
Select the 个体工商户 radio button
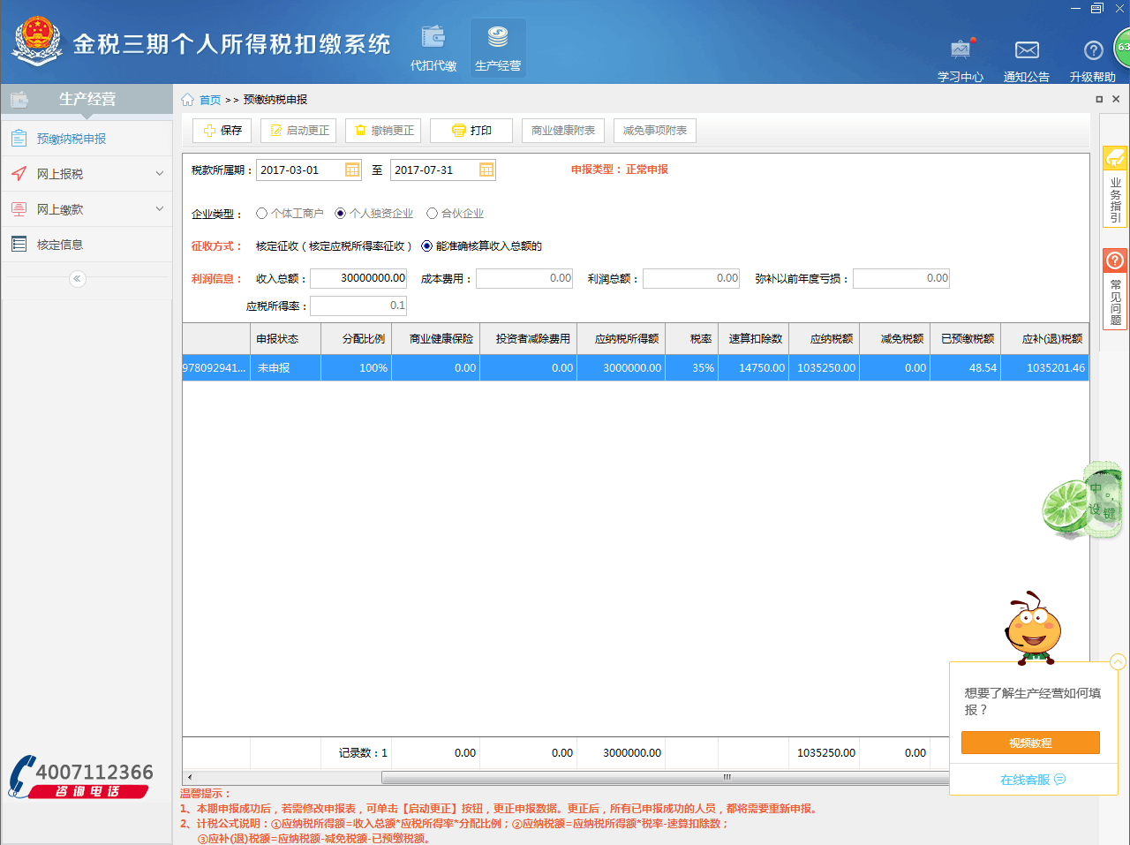261,214
